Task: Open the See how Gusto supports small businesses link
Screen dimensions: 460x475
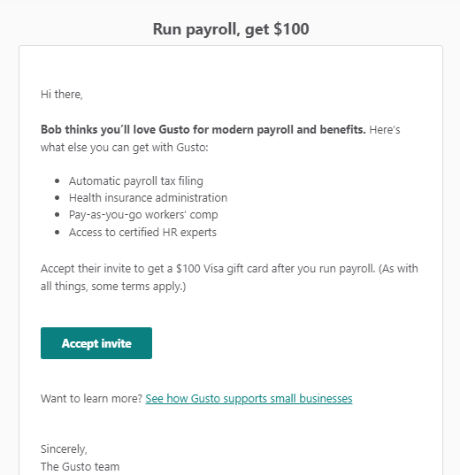Action: pyautogui.click(x=249, y=398)
